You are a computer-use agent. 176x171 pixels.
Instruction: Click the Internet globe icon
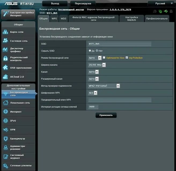(6, 112)
